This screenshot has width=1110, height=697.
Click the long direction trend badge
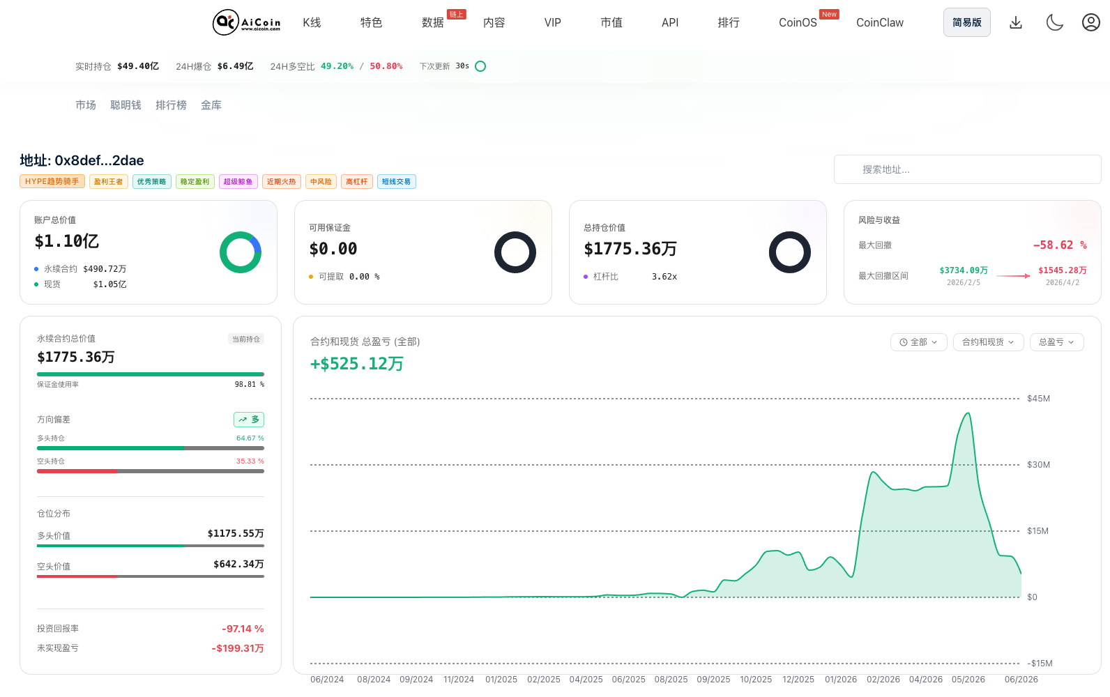coord(249,420)
